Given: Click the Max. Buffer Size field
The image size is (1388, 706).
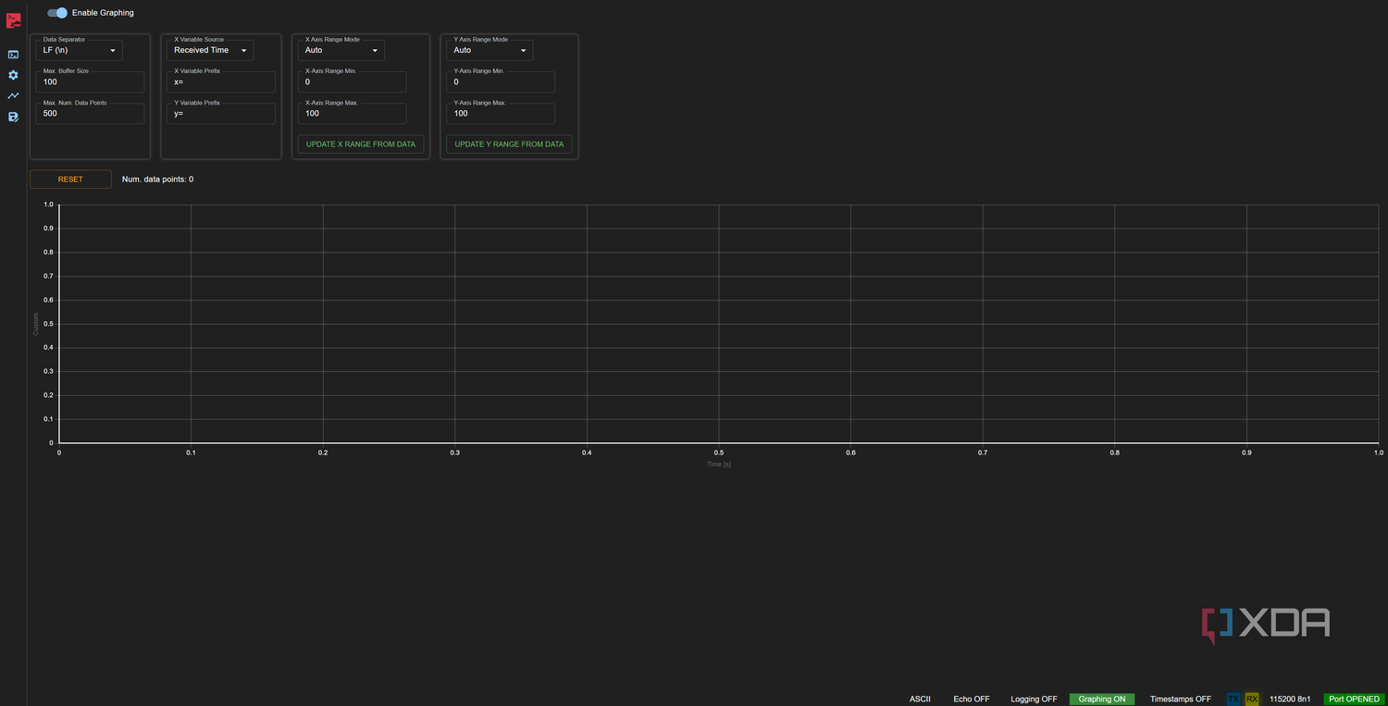Looking at the screenshot, I should coord(91,81).
